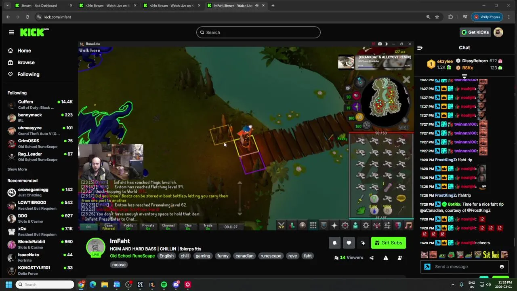Click the Kick logo
This screenshot has height=291, width=517.
click(x=34, y=32)
